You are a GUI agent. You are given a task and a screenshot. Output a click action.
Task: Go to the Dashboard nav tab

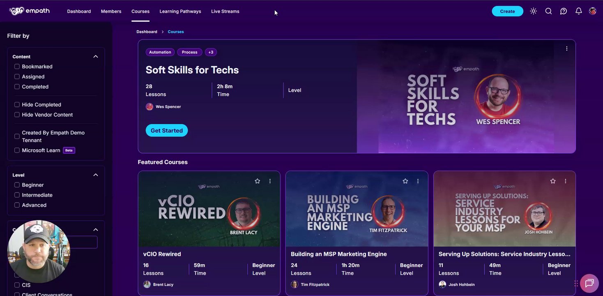pyautogui.click(x=79, y=12)
